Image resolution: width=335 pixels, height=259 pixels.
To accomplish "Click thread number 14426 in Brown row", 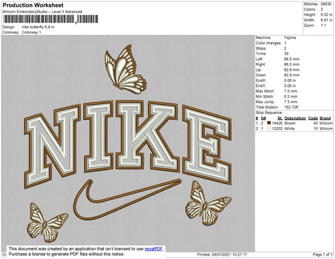I will pos(277,123).
